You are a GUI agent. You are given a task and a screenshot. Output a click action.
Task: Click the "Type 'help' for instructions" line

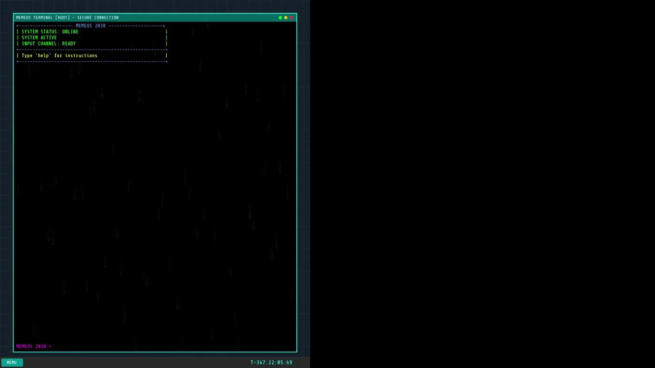(59, 56)
